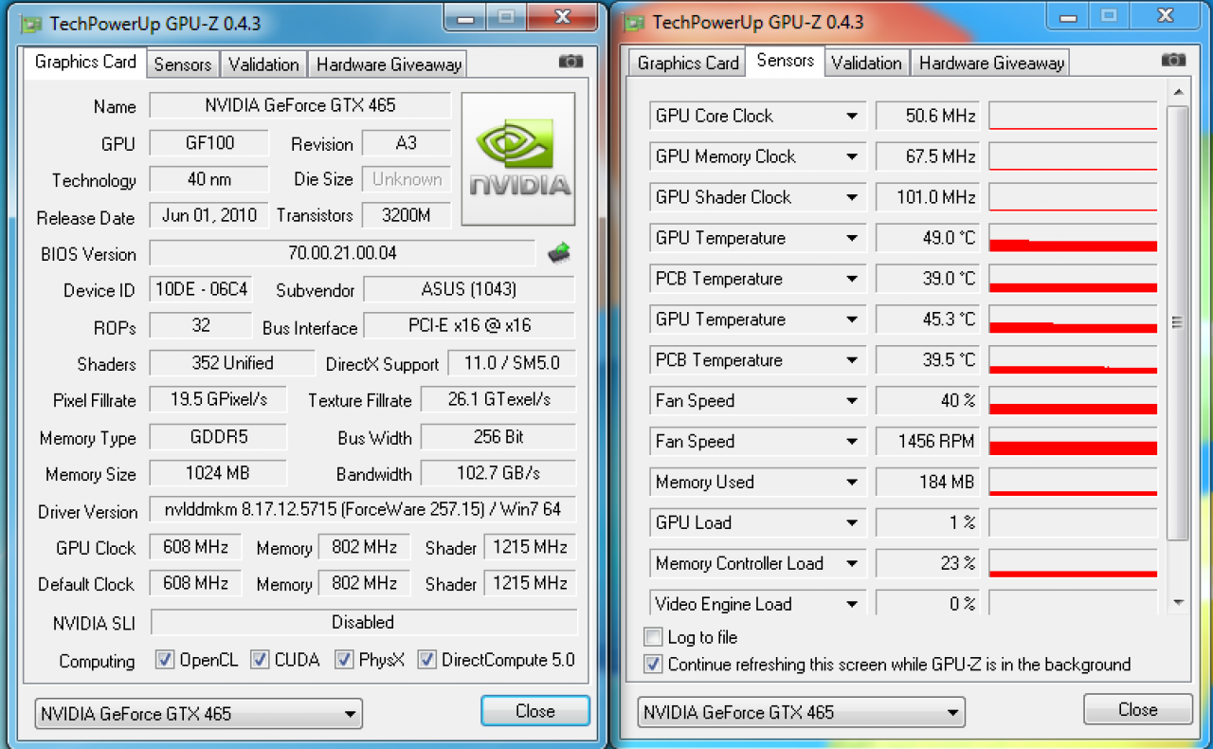
Task: Open GPU Shader Clock sensor dropdown arrow
Action: (852, 198)
